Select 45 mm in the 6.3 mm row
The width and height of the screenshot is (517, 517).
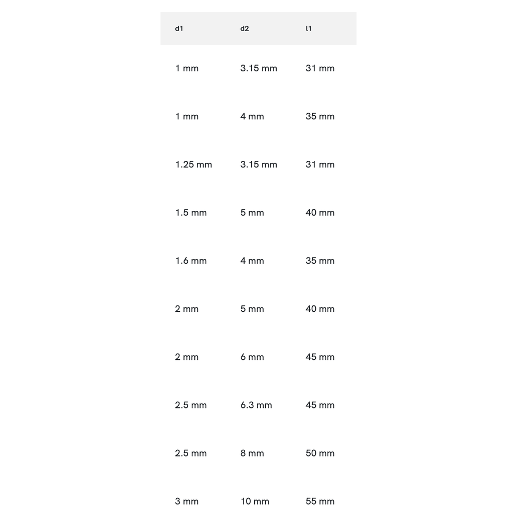pos(320,405)
